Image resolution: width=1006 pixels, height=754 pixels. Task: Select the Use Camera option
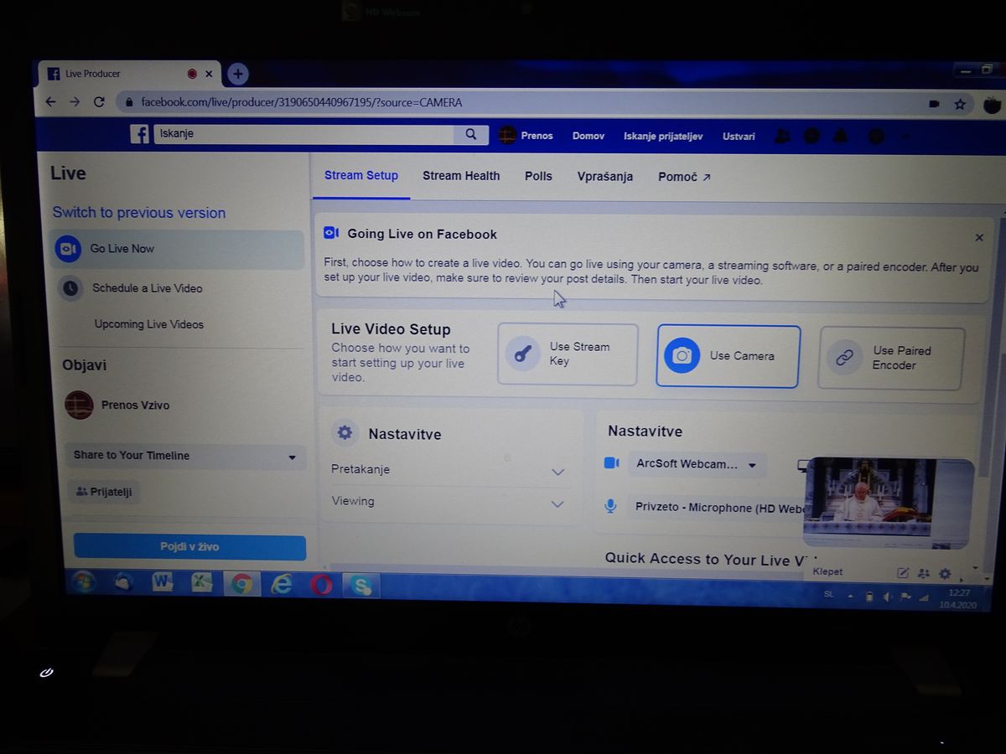pos(728,356)
